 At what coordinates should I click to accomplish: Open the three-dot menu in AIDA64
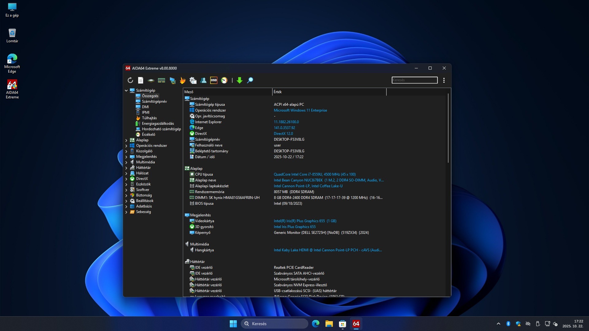click(x=444, y=80)
